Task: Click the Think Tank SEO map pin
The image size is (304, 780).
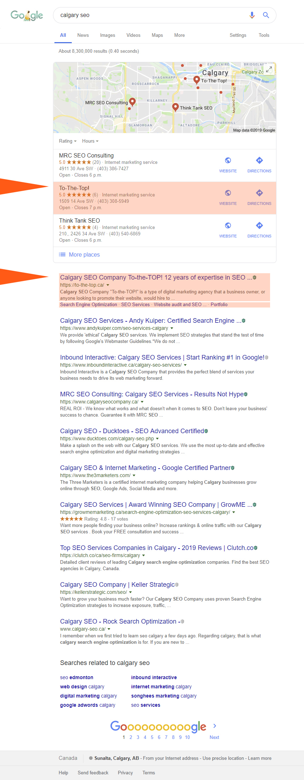Action: point(175,107)
